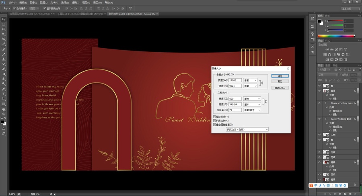Select the Move tool in the toolbox

[x=4, y=19]
